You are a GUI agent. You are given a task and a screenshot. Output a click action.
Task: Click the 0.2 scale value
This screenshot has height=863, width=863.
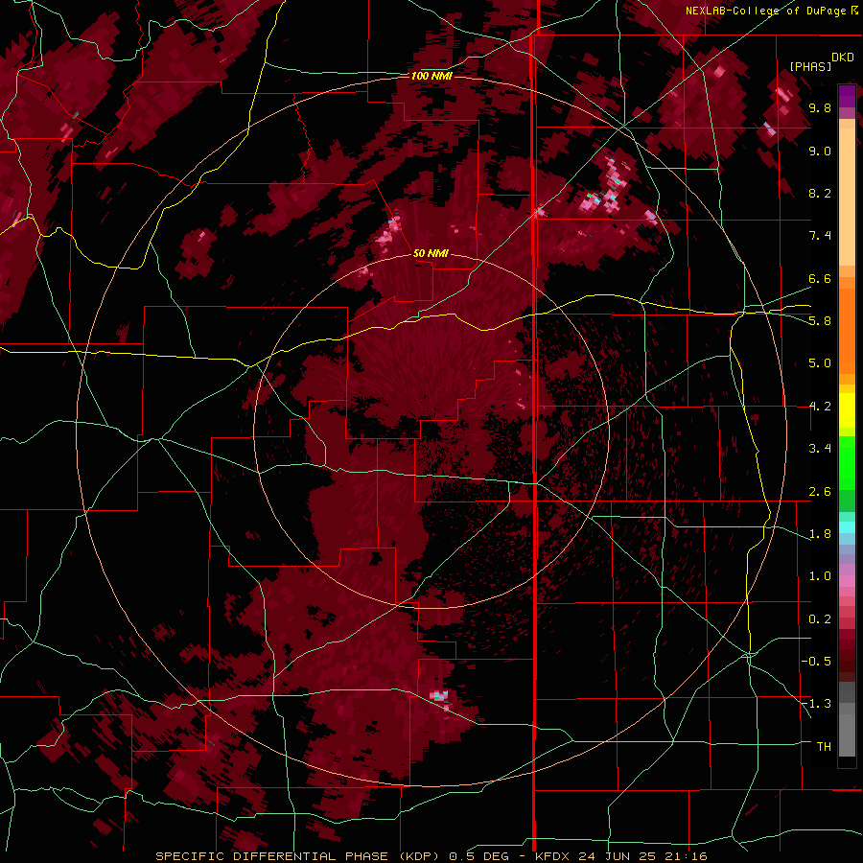[820, 619]
